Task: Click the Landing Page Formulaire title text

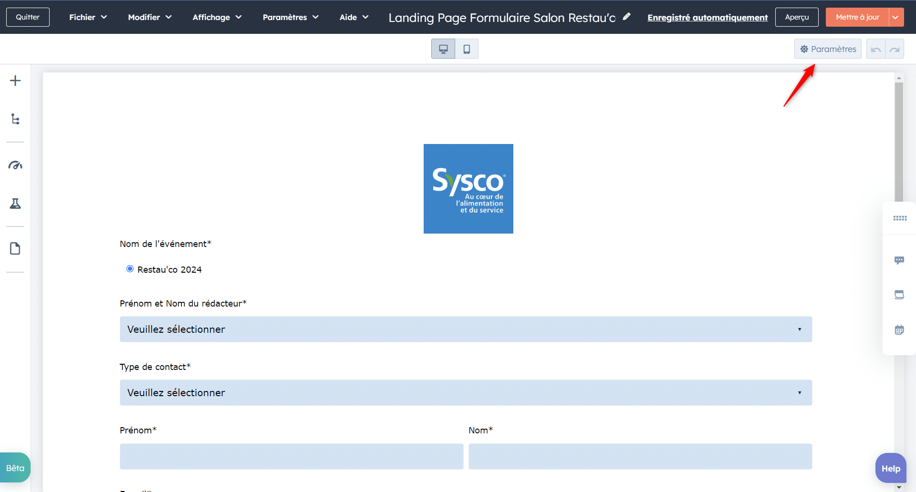Action: pyautogui.click(x=502, y=18)
